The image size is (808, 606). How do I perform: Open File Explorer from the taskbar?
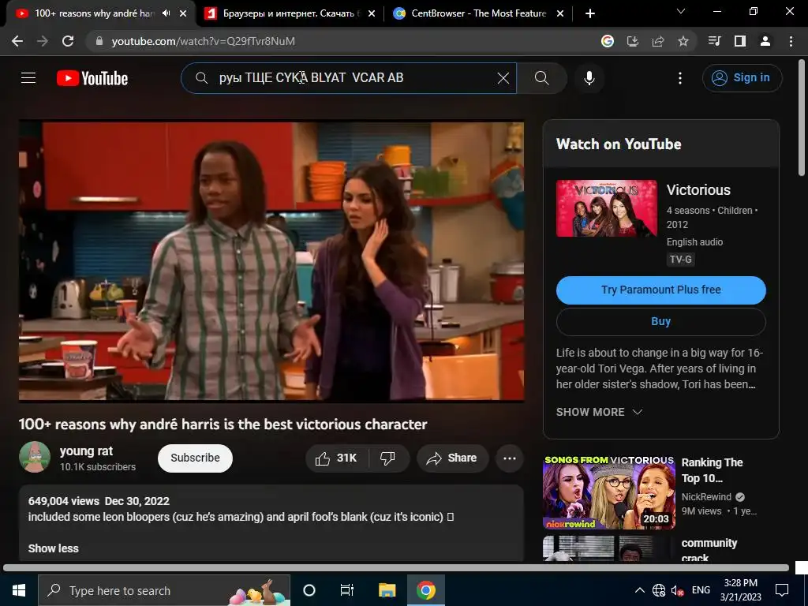(387, 590)
